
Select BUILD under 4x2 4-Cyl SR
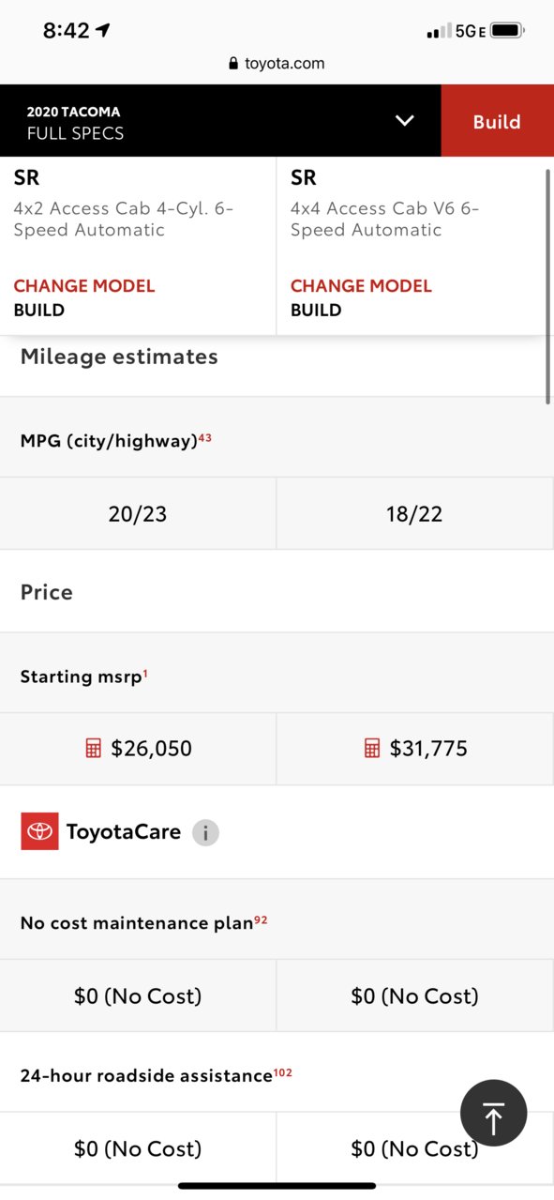click(x=39, y=310)
